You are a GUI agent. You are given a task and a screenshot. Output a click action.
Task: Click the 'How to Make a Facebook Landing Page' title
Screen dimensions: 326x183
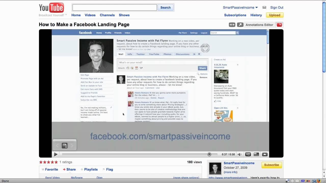point(84,25)
